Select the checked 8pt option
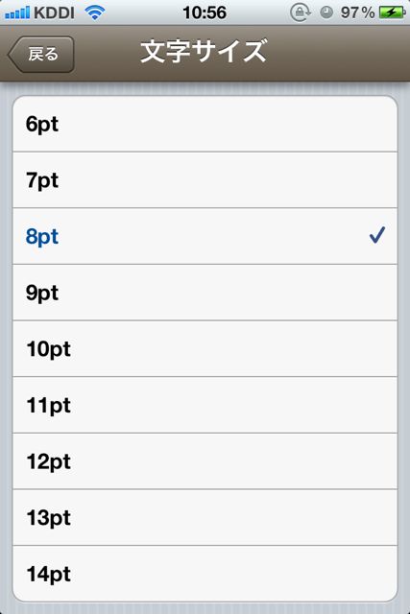410x614 pixels. (x=205, y=236)
